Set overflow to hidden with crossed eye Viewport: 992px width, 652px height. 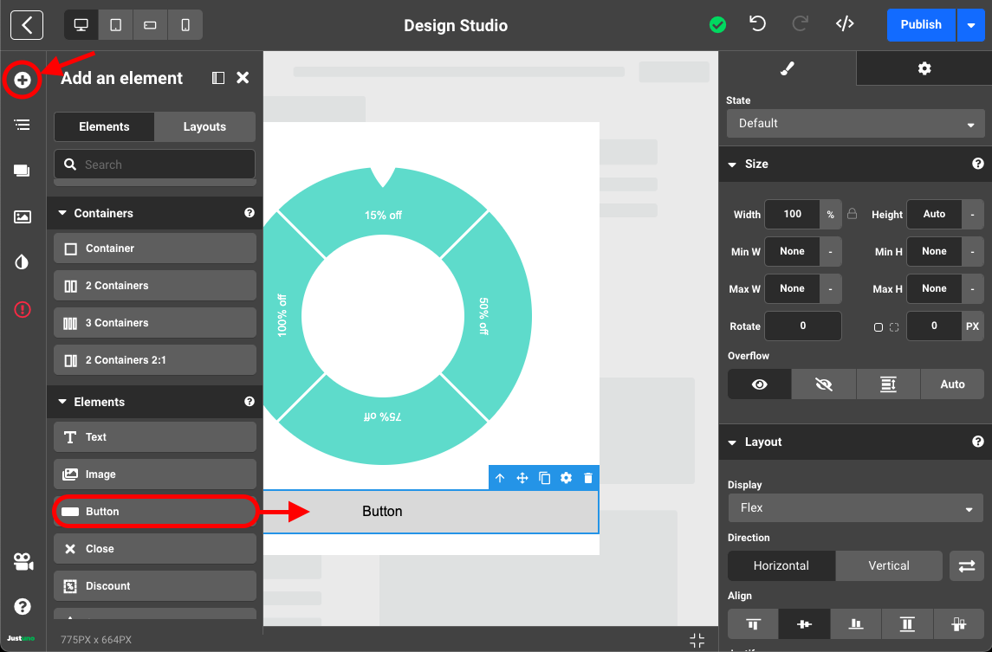point(823,384)
